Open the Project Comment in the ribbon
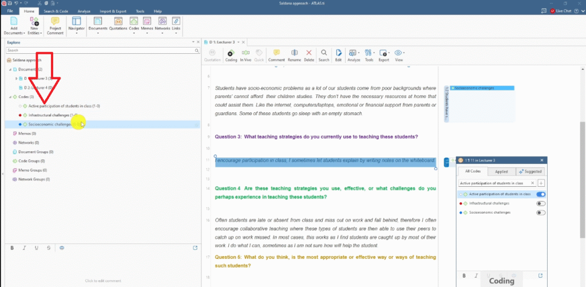The image size is (586, 287). click(x=56, y=26)
